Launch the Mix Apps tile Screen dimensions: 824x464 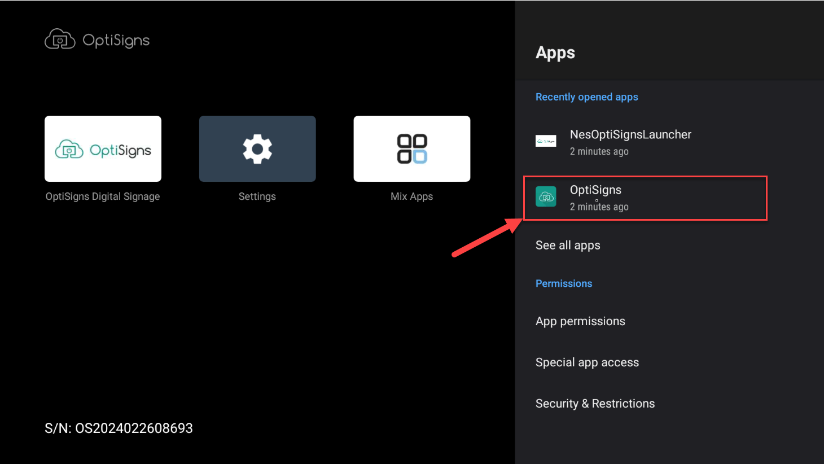(412, 148)
